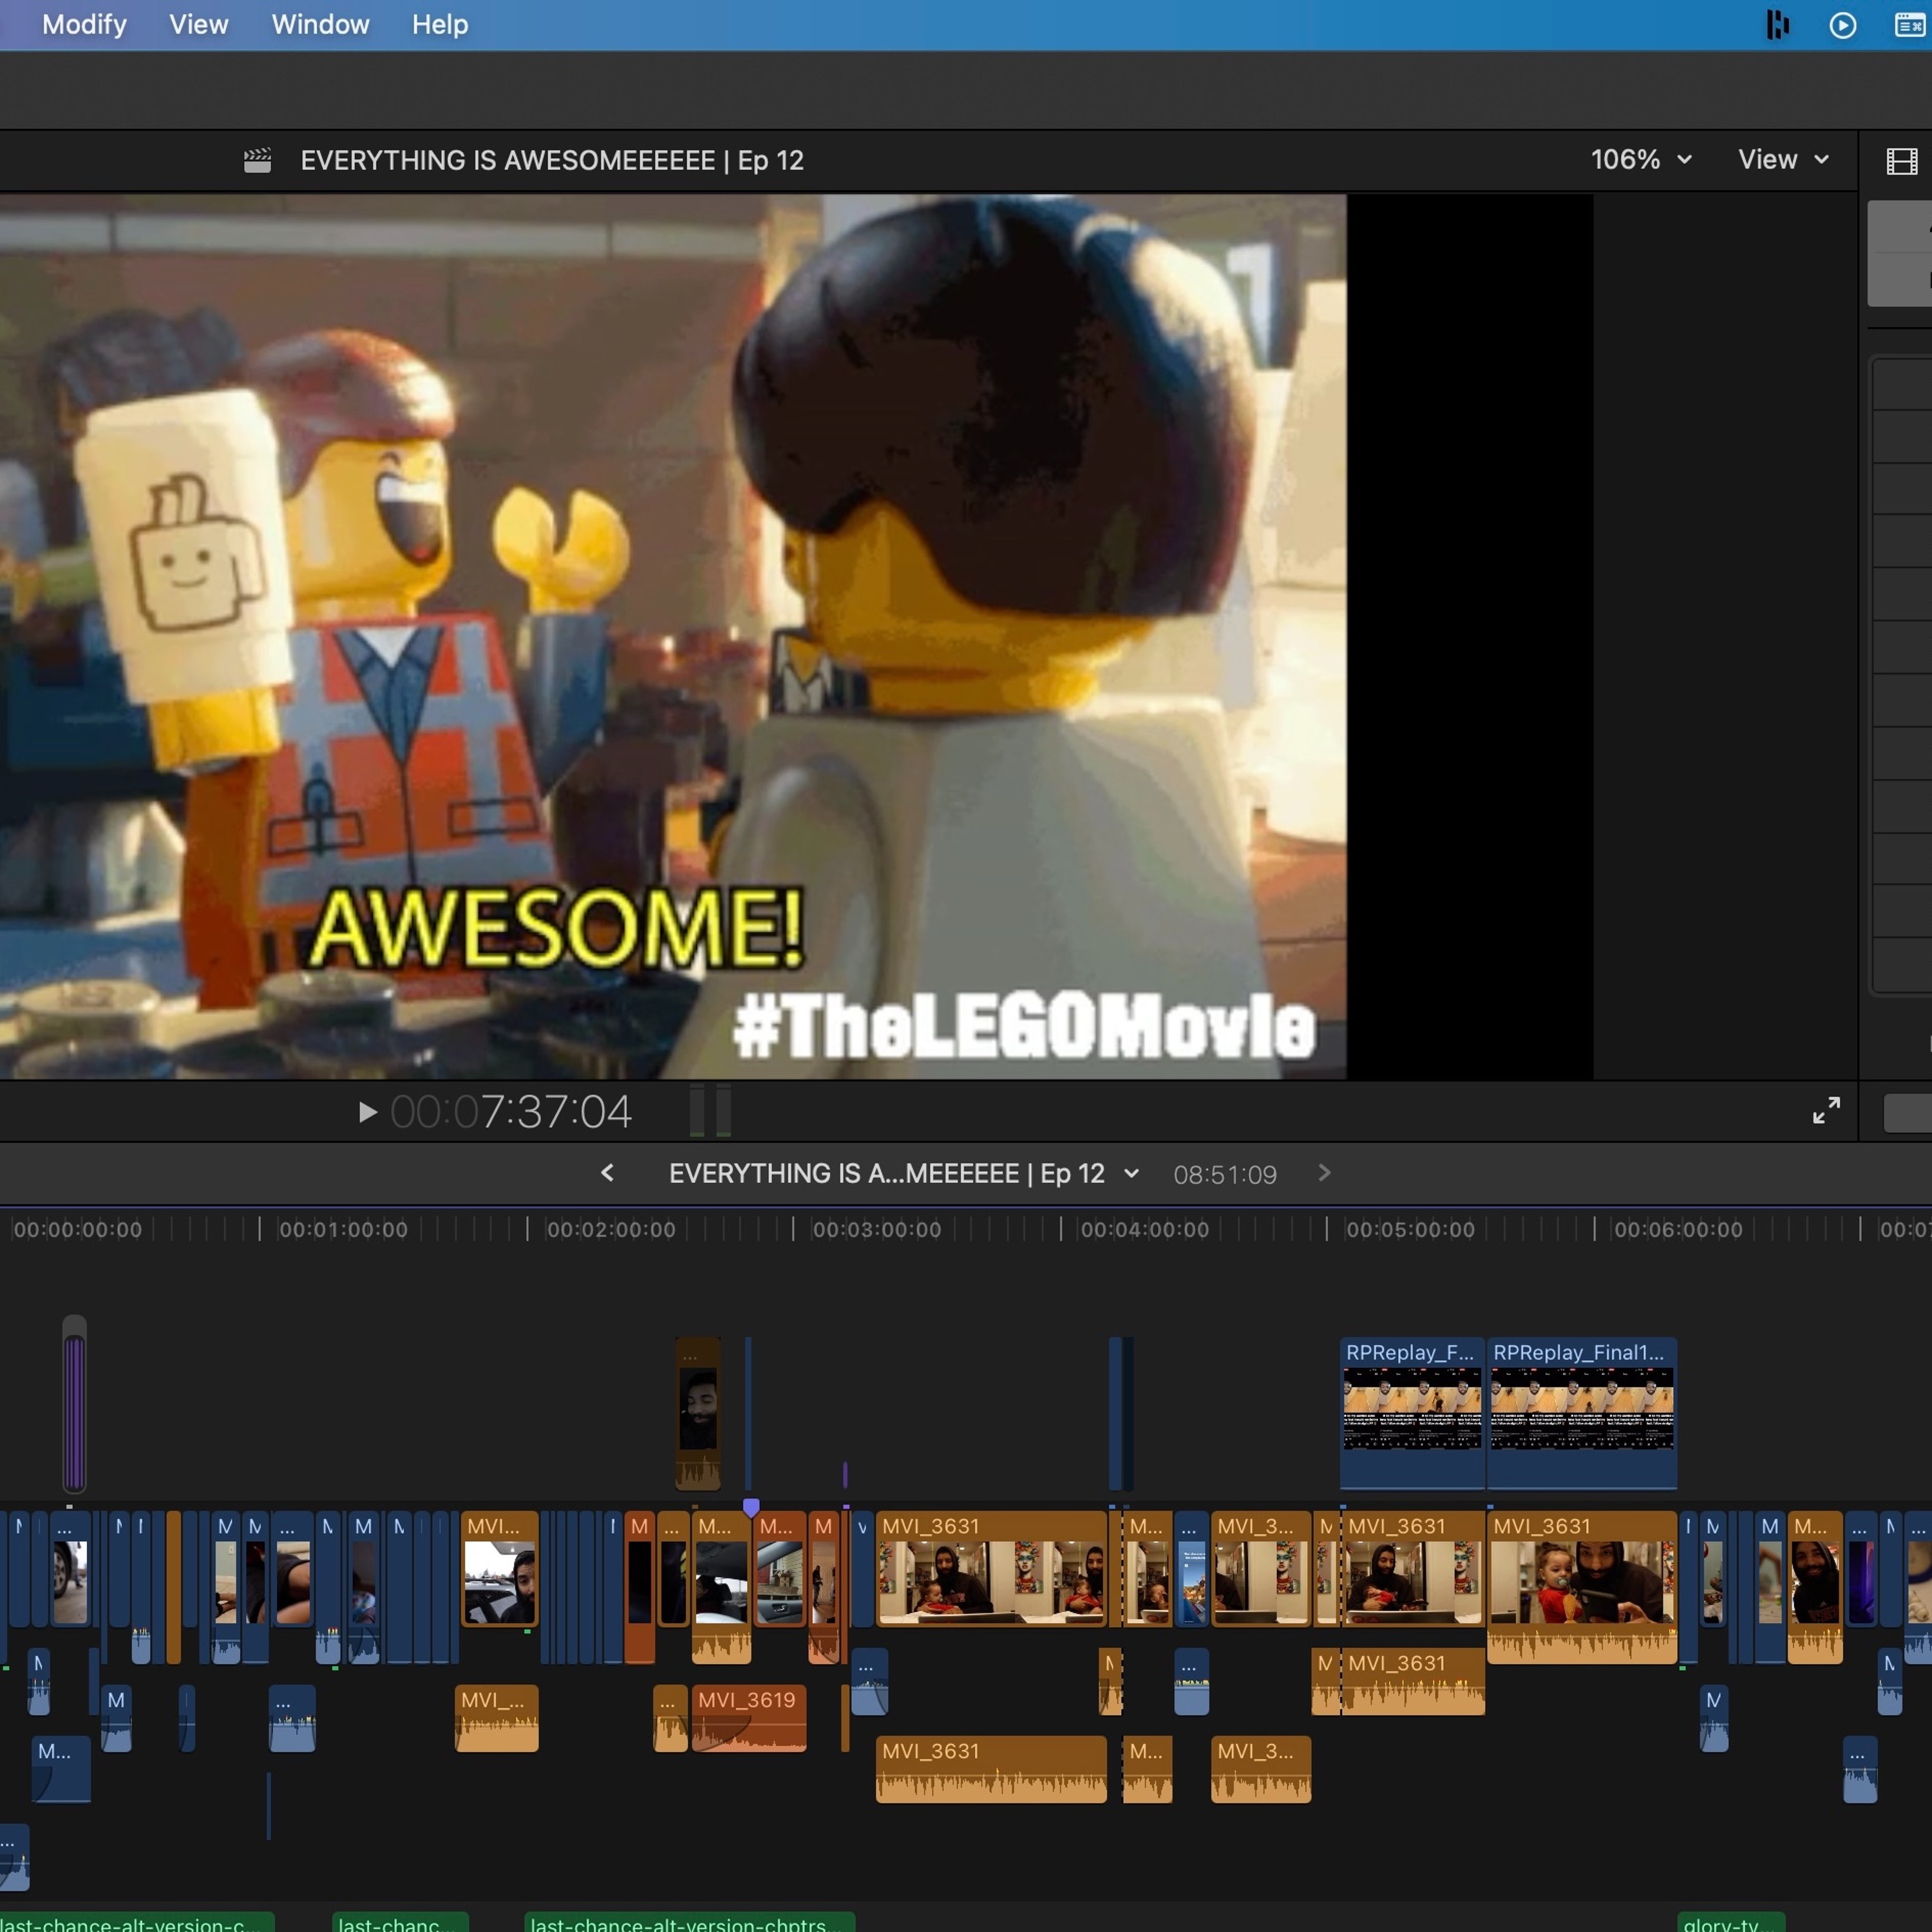Select the MVI_3619 audio clip
1932x1932 pixels.
[x=749, y=1718]
